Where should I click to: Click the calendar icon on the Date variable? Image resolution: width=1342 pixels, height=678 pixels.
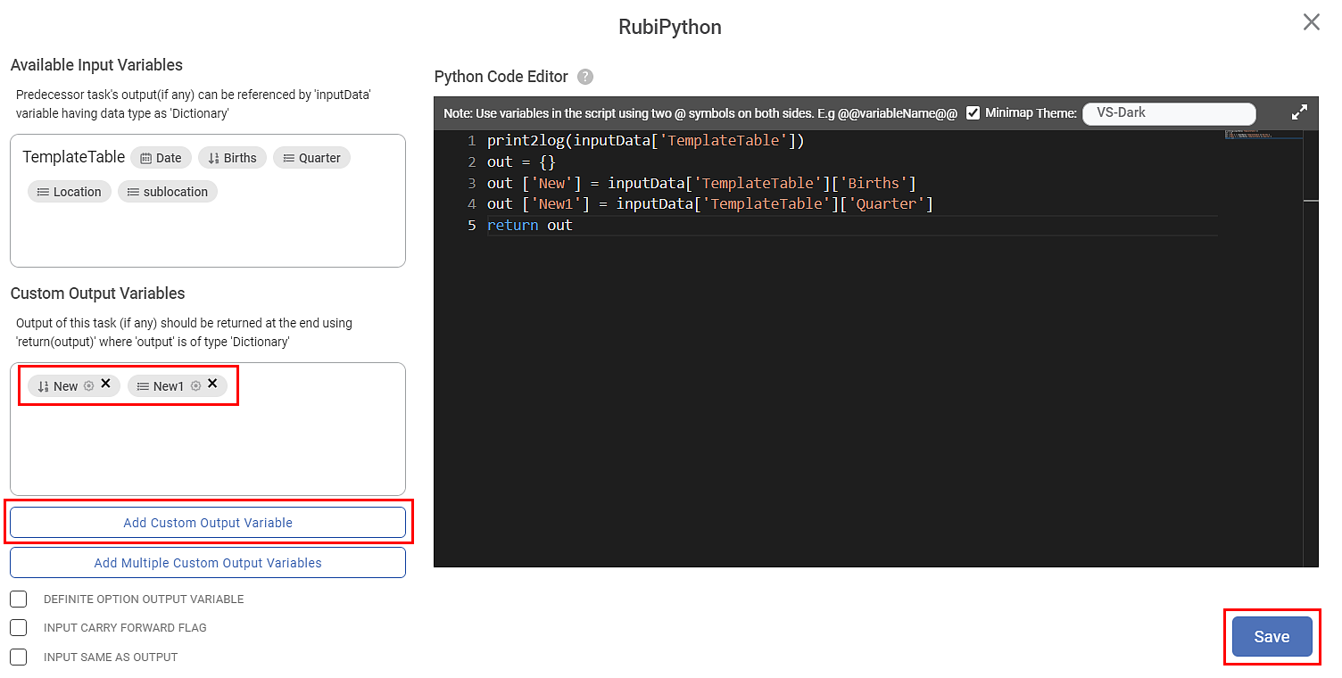point(145,157)
